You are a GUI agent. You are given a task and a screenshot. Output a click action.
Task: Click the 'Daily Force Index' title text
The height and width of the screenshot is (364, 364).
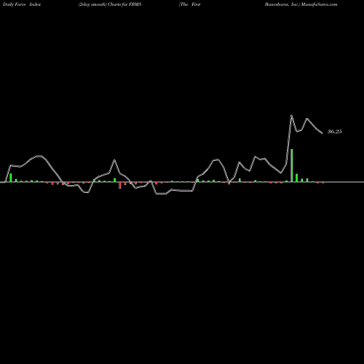22,4
